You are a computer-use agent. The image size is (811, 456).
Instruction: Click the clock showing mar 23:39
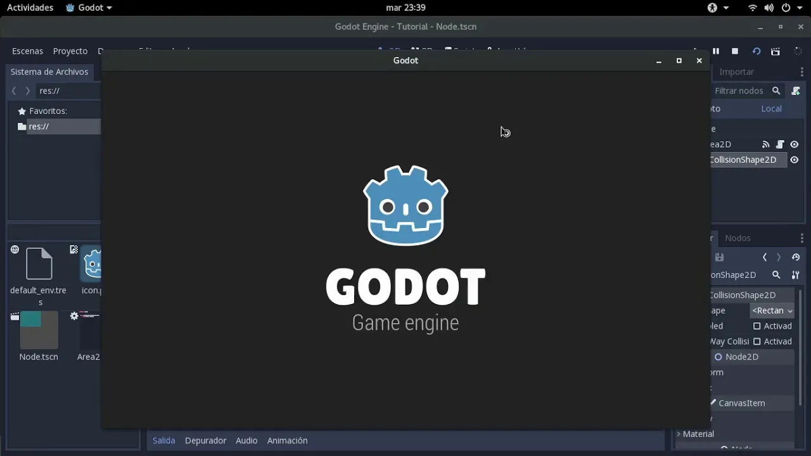(x=405, y=8)
